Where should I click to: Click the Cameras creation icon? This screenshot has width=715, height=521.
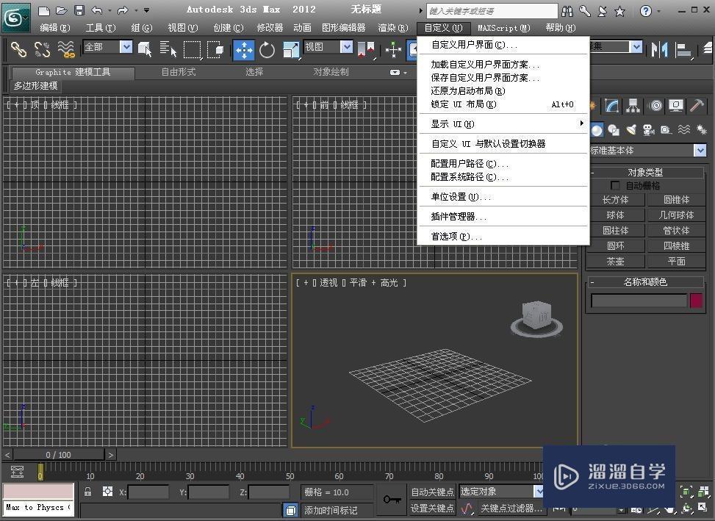click(x=649, y=130)
